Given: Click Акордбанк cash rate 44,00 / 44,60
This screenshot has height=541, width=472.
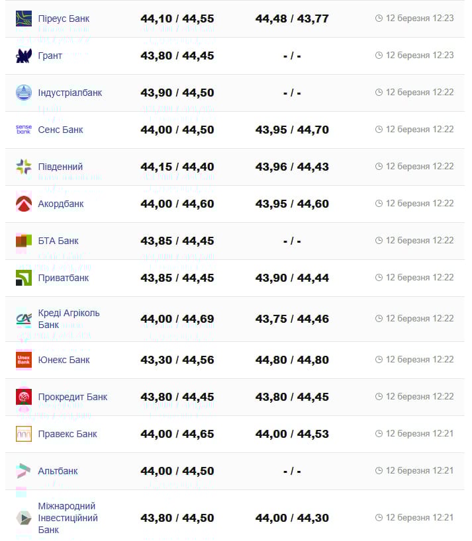Looking at the screenshot, I should 177,204.
